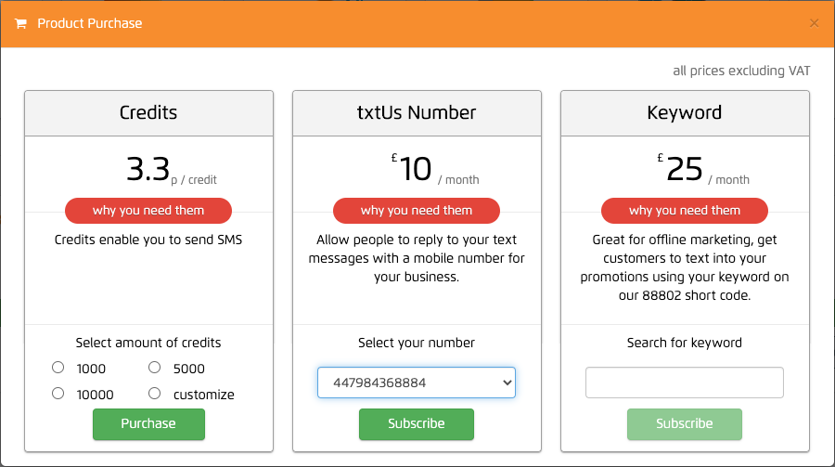The width and height of the screenshot is (835, 467).
Task: Click the Keyword Subscribe button
Action: [685, 423]
